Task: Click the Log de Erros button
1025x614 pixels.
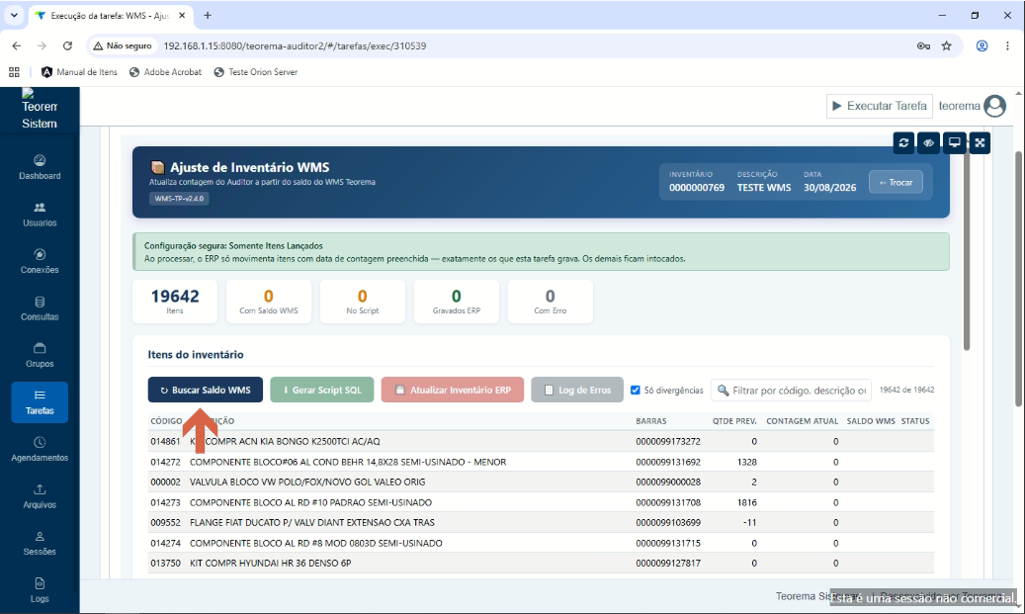Action: (x=577, y=390)
